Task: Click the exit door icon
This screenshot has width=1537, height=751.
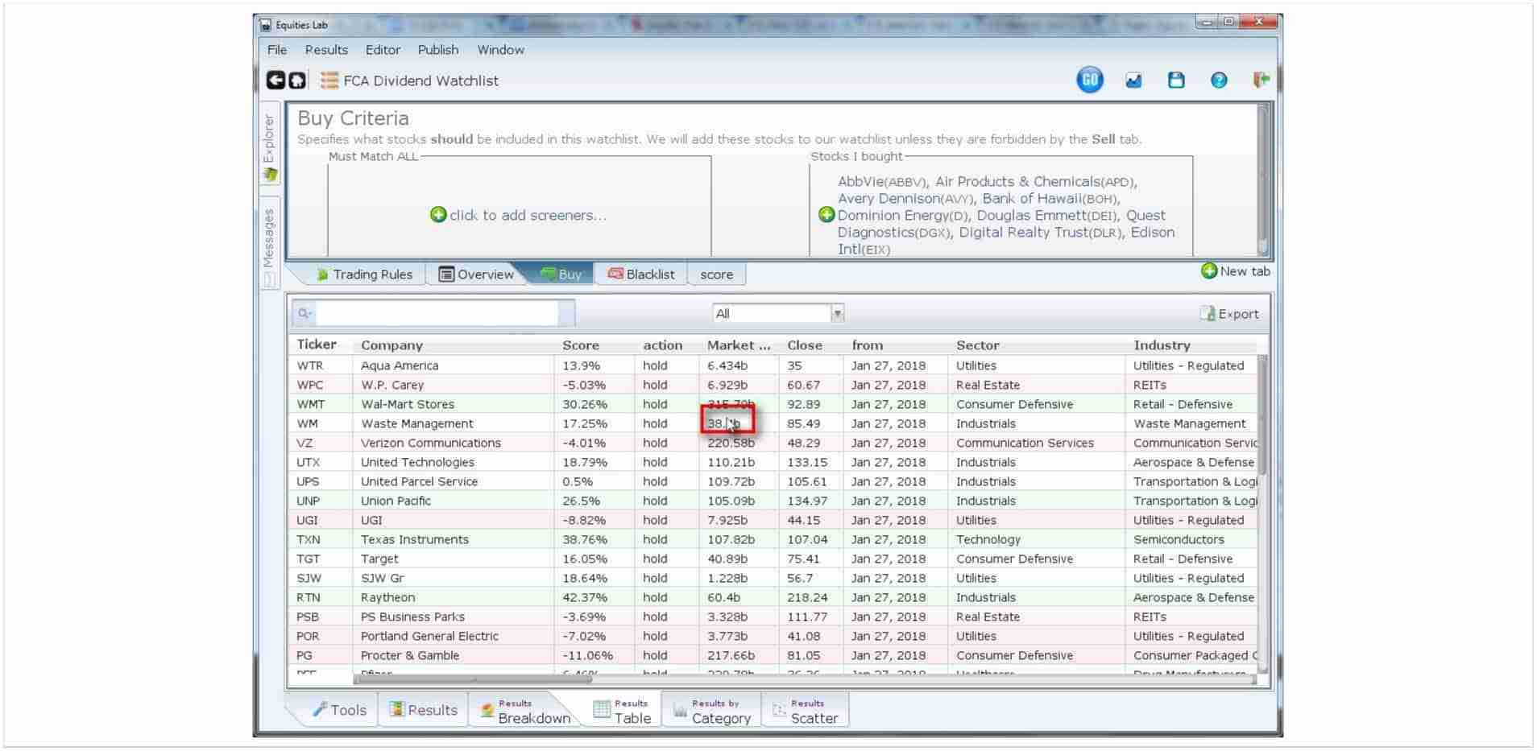Action: [x=1261, y=80]
